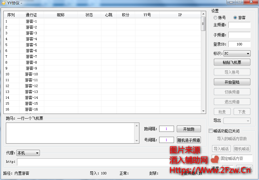Click the 导入: 100 status text
259x180 pixels.
click(x=98, y=173)
